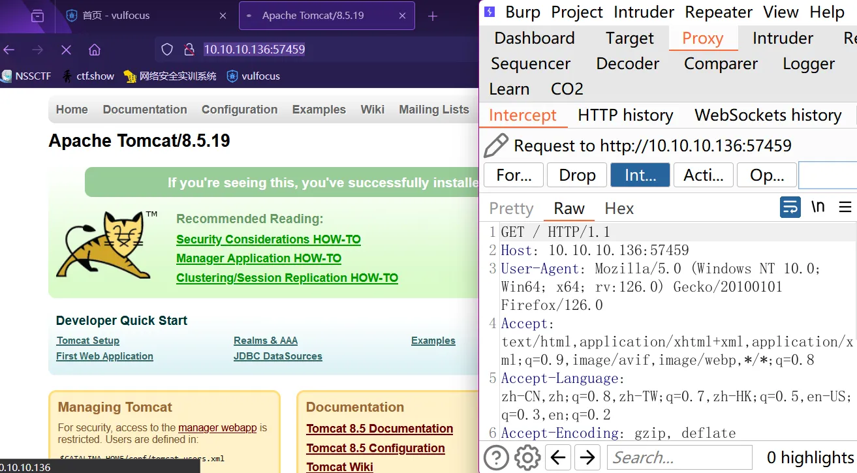
Task: Toggle the \n non-printable characters button
Action: (818, 207)
